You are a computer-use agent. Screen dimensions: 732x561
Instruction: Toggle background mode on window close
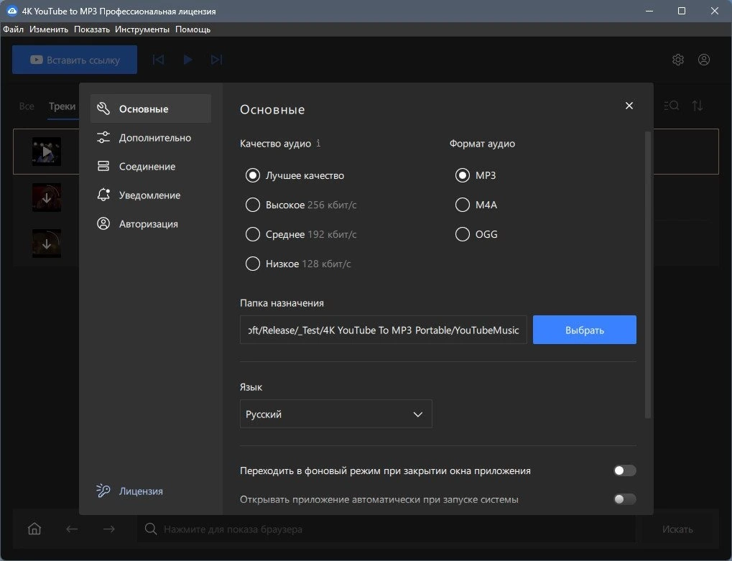[x=625, y=470]
